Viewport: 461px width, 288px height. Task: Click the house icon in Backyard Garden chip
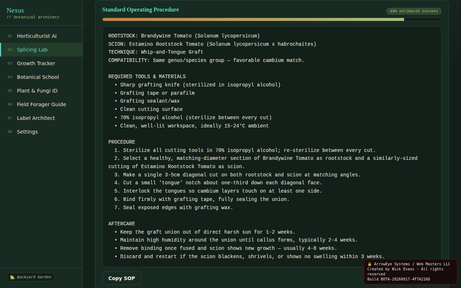[12, 277]
